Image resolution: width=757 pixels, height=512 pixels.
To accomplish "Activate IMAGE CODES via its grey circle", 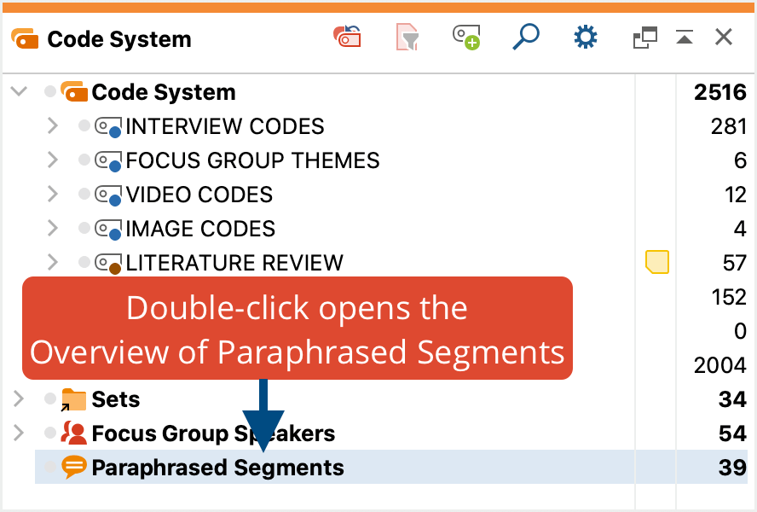I will pyautogui.click(x=84, y=228).
